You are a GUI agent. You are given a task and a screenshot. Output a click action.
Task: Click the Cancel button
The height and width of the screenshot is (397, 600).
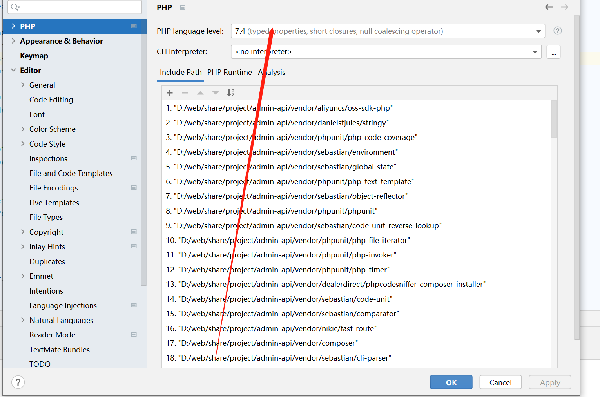pos(500,382)
